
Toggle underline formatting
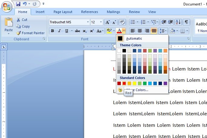67,31
